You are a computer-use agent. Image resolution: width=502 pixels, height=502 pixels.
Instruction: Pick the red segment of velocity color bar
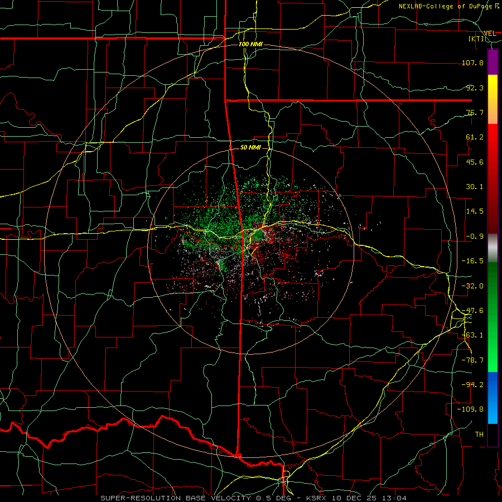pos(493,178)
